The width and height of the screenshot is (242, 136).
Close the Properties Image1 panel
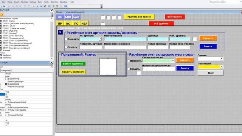click(x=51, y=63)
